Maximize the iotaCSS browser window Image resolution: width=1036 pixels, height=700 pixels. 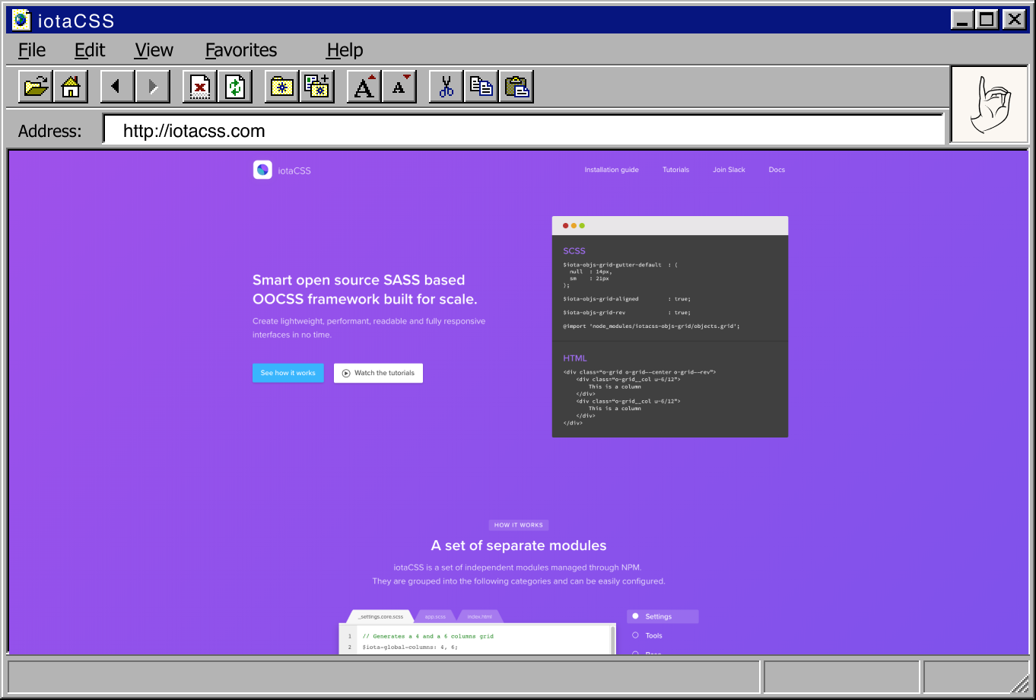[987, 20]
